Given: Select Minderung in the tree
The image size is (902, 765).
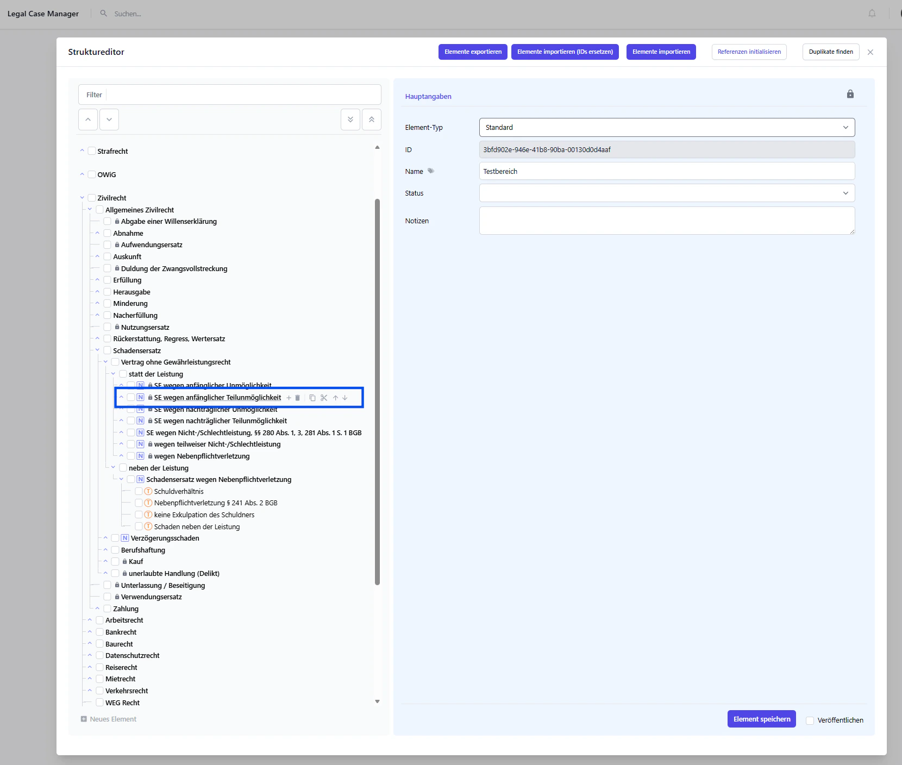Looking at the screenshot, I should point(130,303).
